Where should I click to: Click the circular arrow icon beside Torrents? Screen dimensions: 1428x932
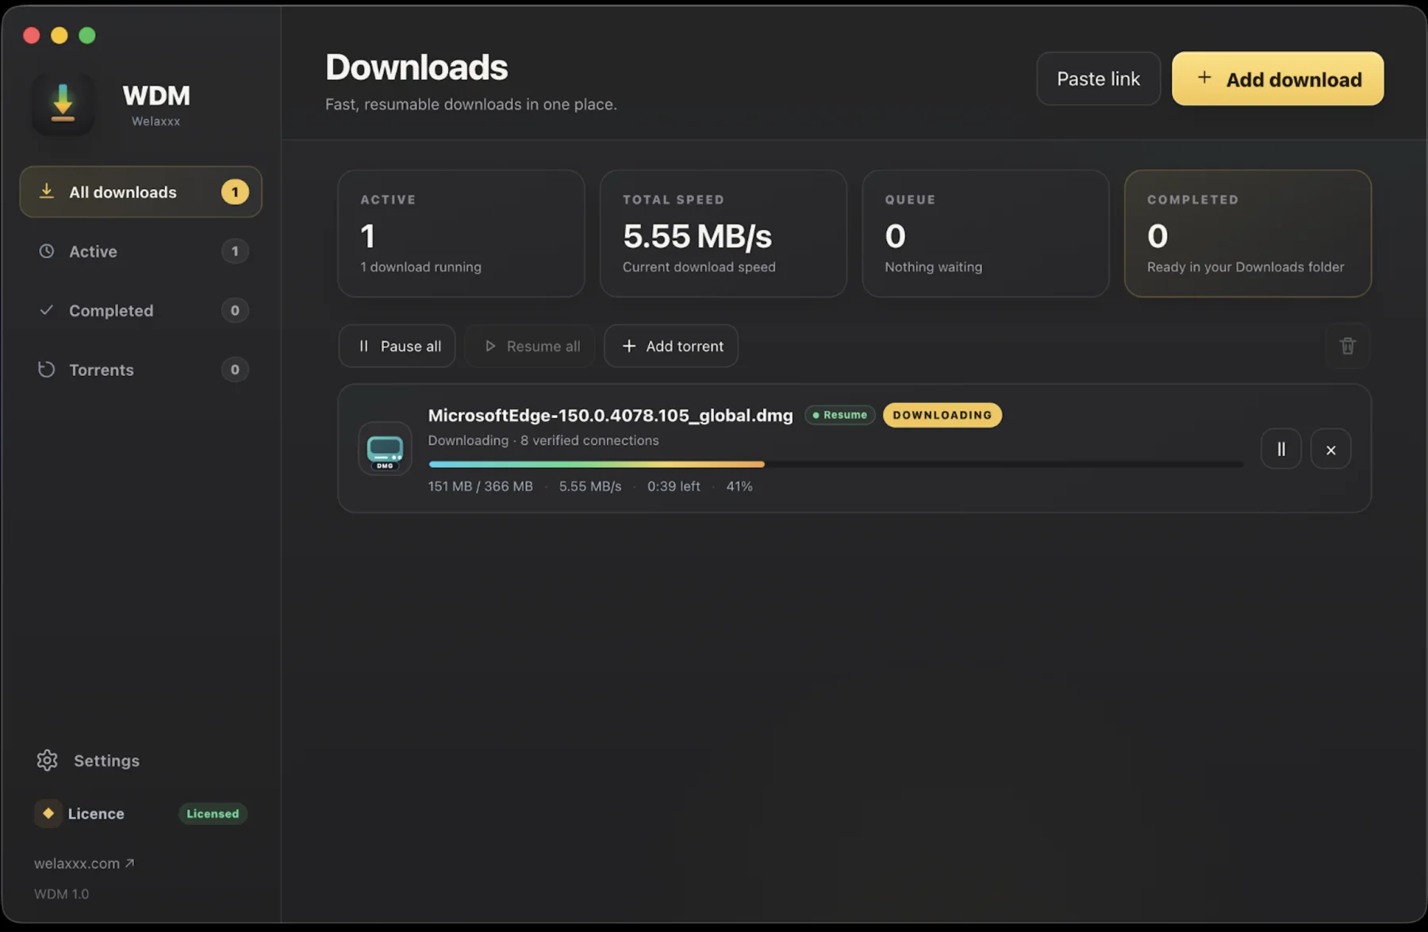(x=47, y=370)
